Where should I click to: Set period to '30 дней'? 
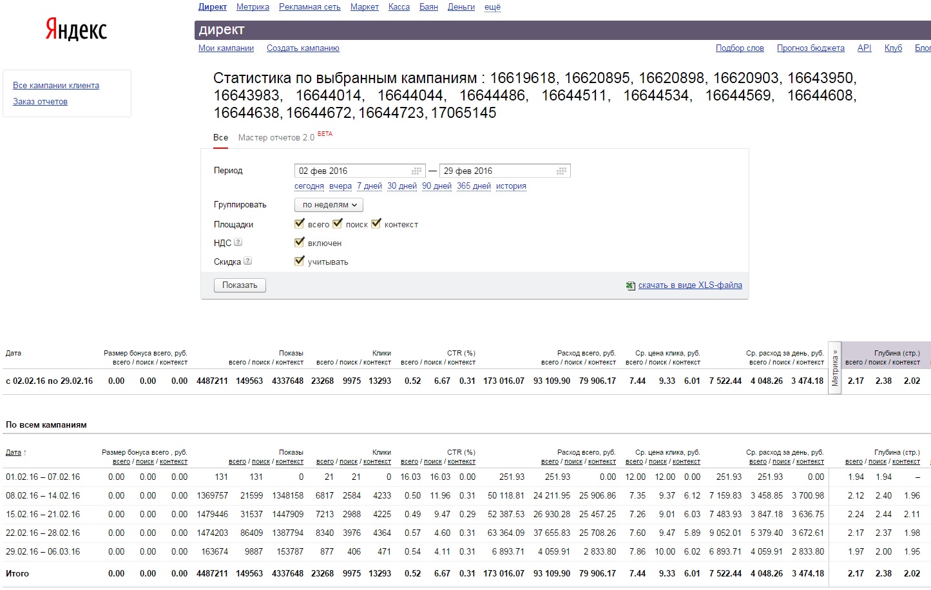402,186
